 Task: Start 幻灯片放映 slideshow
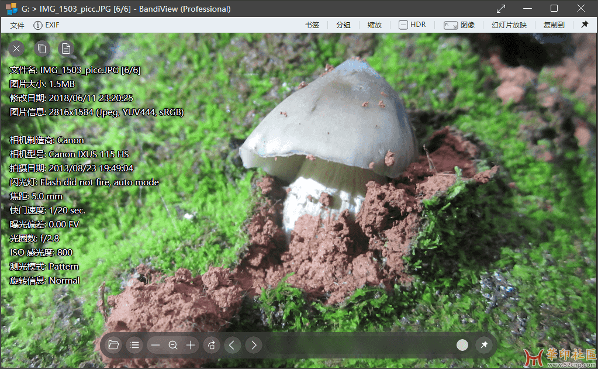coord(509,25)
